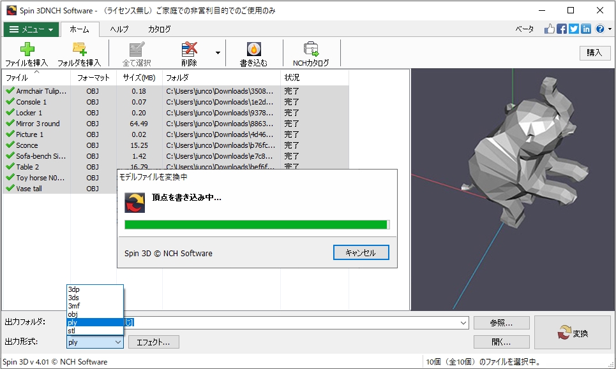
Task: Click the 変換 convert button
Action: [573, 333]
